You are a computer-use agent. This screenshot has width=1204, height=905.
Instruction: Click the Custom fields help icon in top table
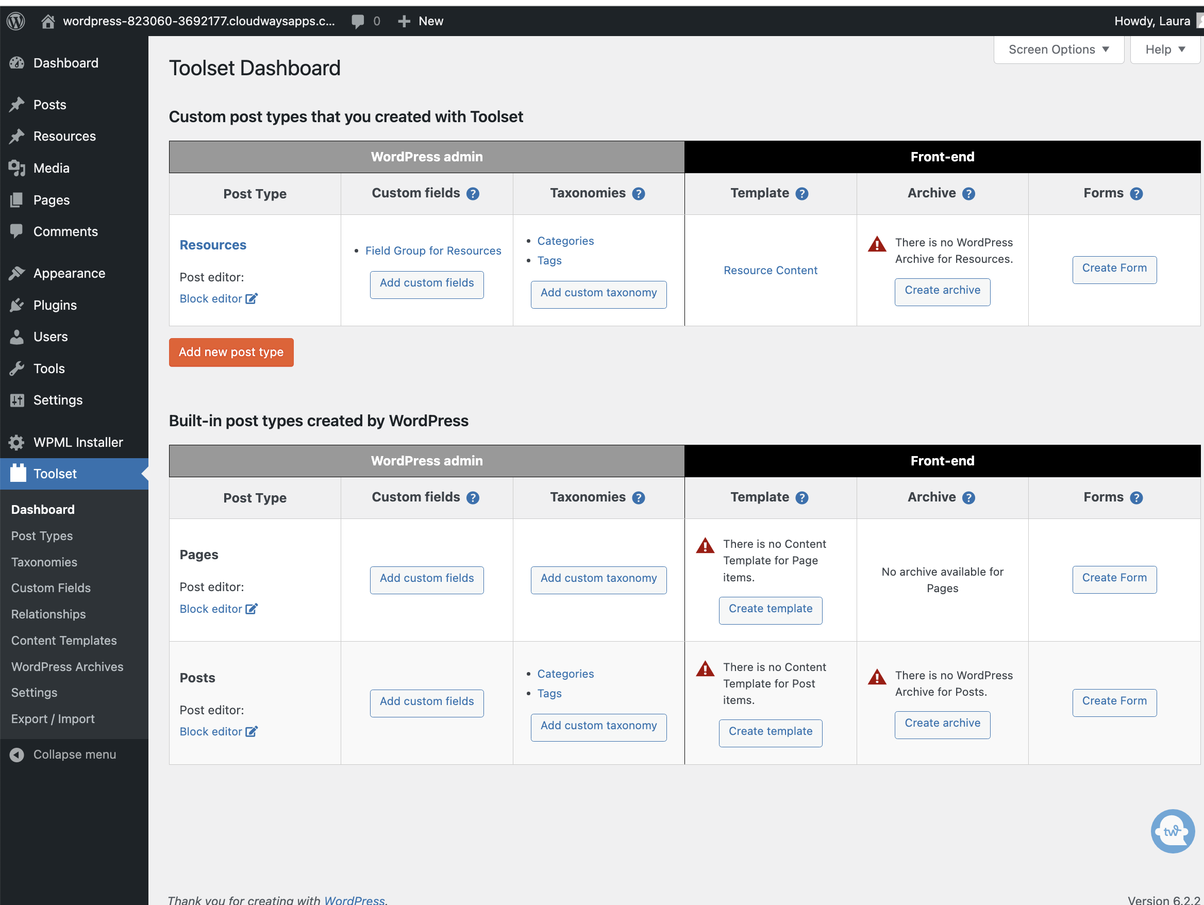473,194
